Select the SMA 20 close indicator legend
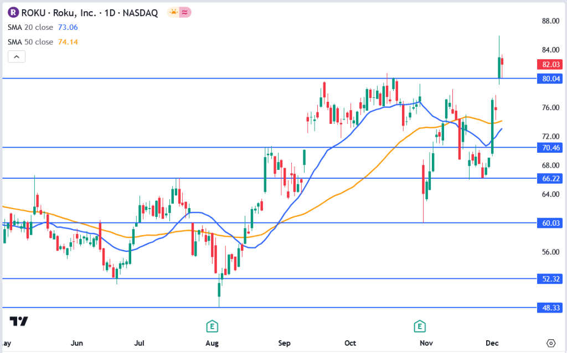 coord(30,27)
